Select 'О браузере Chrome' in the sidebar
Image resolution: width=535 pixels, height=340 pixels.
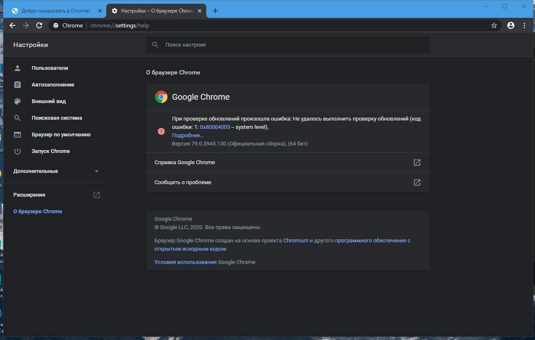coord(37,211)
